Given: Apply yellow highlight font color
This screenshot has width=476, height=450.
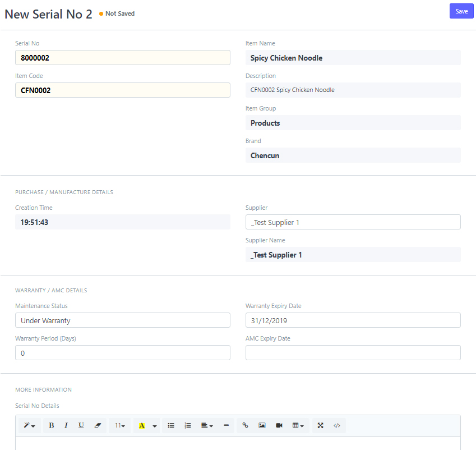Looking at the screenshot, I should [141, 425].
